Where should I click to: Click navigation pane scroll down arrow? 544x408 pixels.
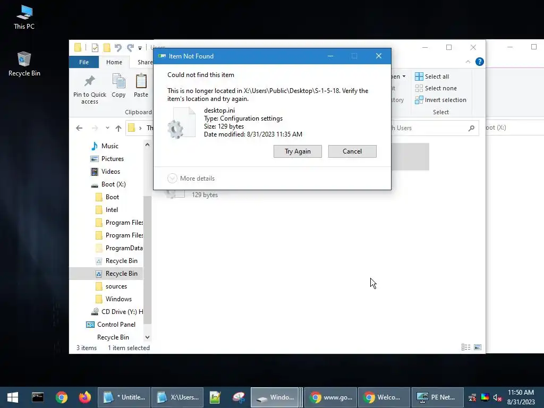148,337
